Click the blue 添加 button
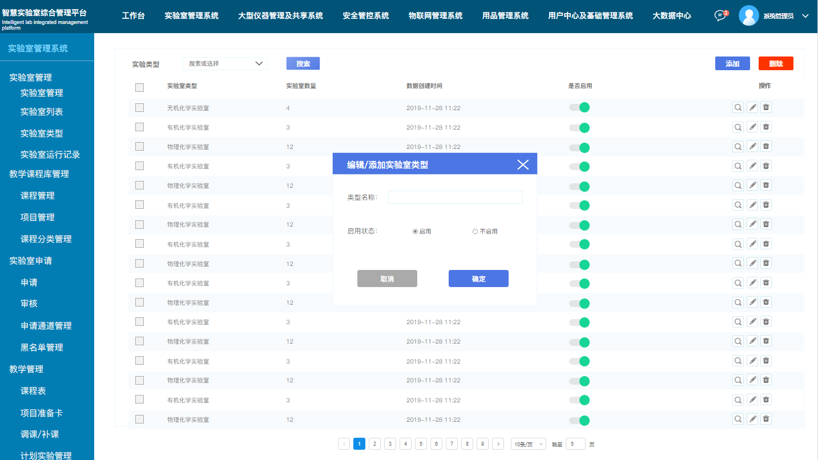The width and height of the screenshot is (818, 460). pos(732,63)
